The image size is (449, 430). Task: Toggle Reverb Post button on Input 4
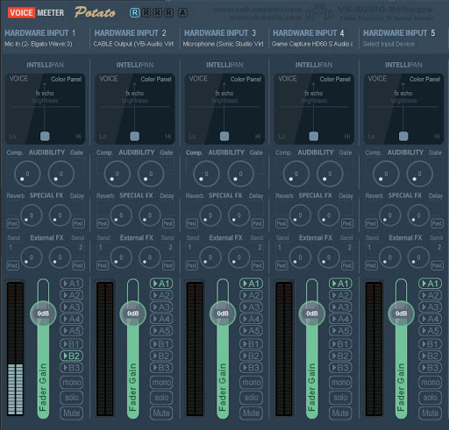coord(282,223)
